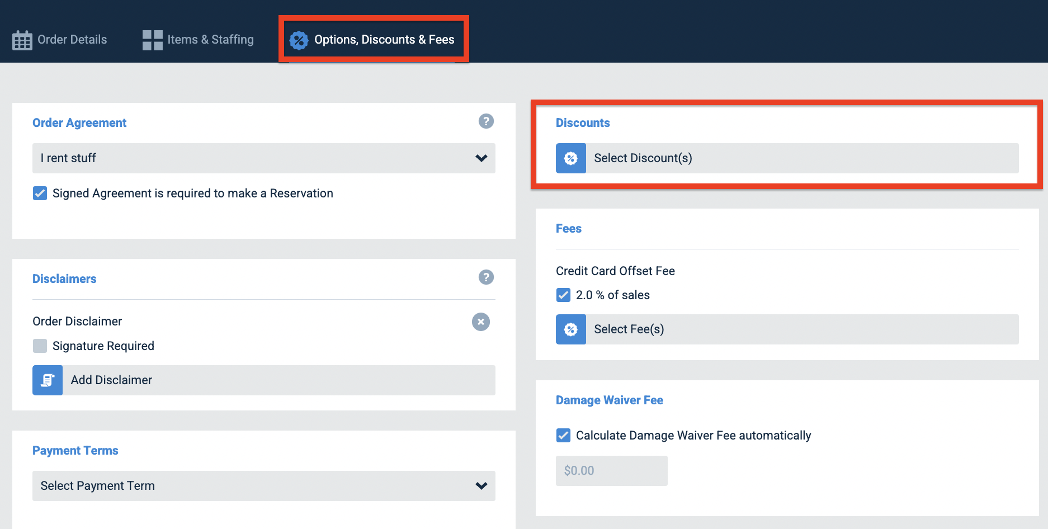Image resolution: width=1048 pixels, height=529 pixels.
Task: Click the Payment Terms heading
Action: coord(75,451)
